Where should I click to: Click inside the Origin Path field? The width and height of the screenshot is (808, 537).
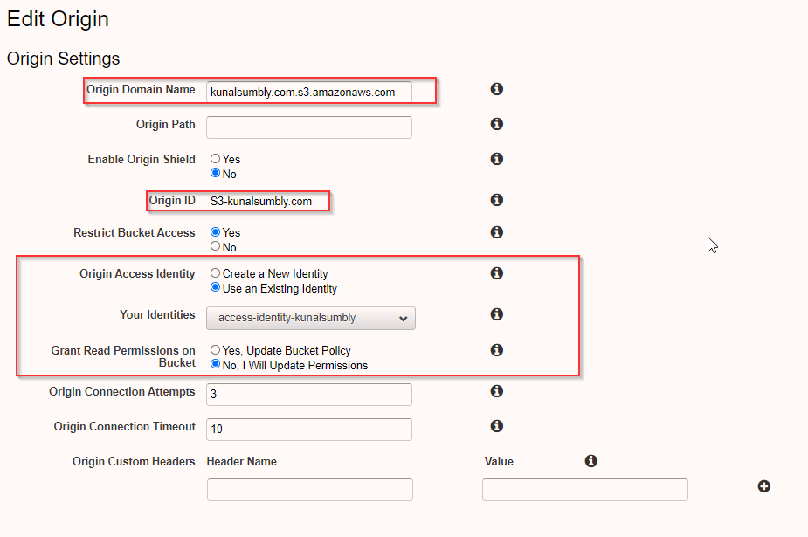point(309,127)
